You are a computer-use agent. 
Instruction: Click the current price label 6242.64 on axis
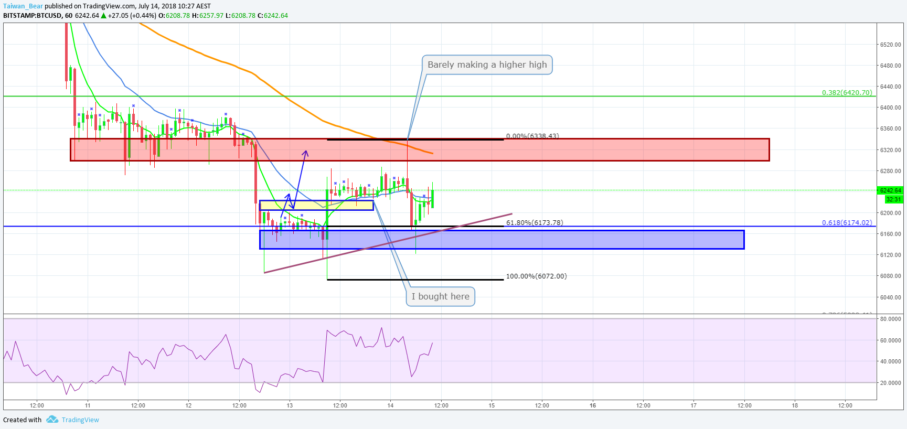(x=890, y=190)
